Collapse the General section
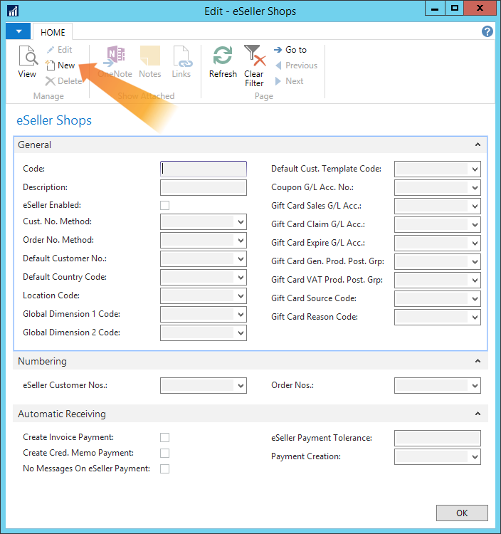The width and height of the screenshot is (501, 534). [x=478, y=145]
